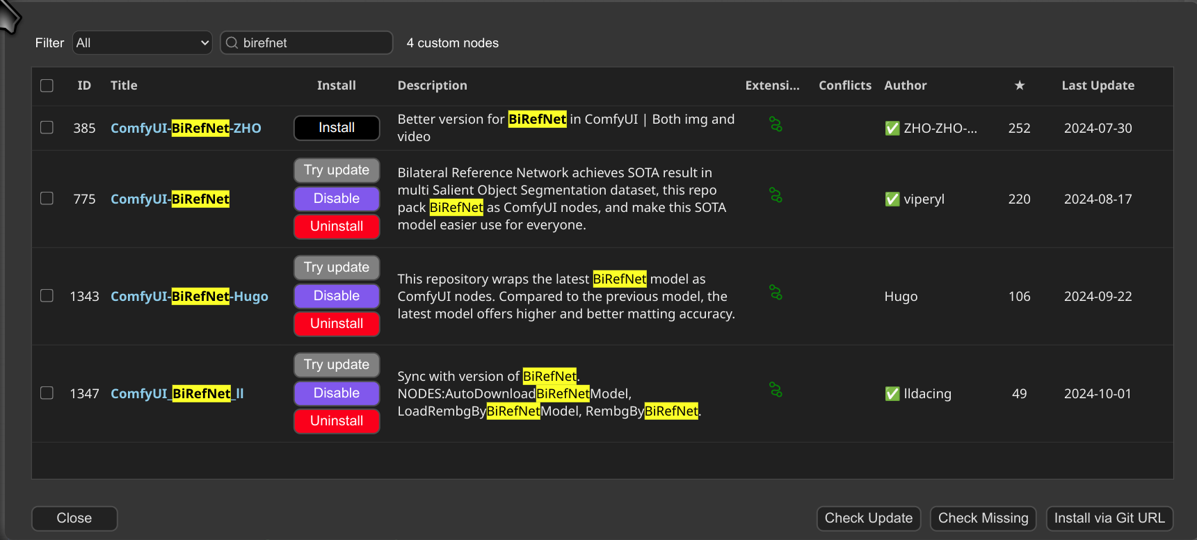Click the green verified checkmark beside lldacing
1197x540 pixels.
[892, 394]
